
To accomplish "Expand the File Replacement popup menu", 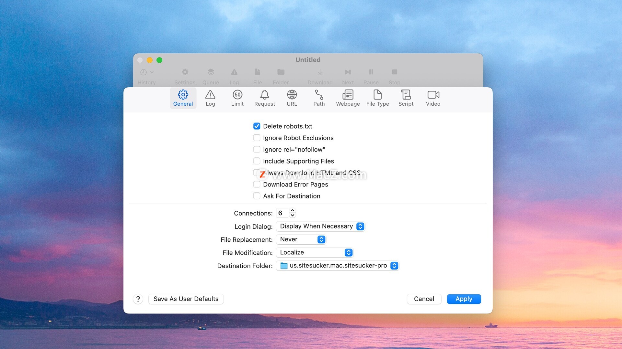I will [x=301, y=239].
